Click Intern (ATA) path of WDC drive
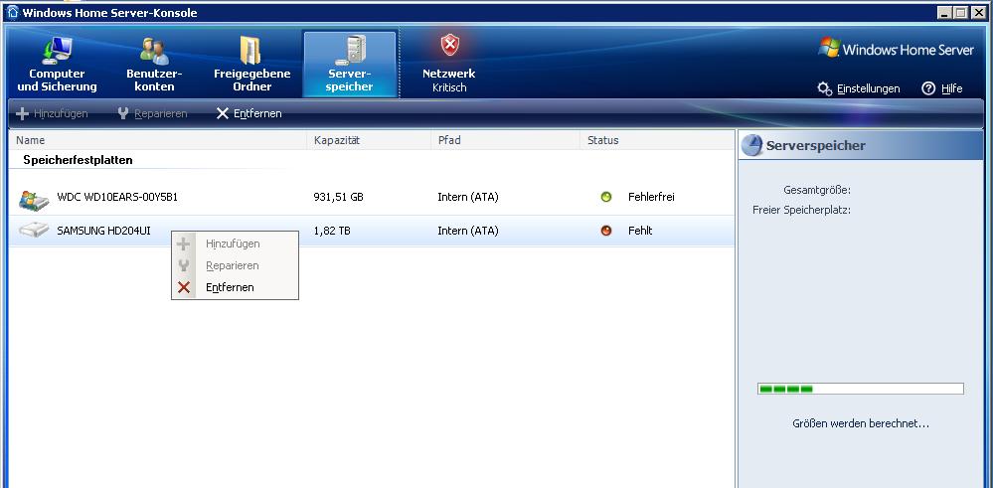This screenshot has height=488, width=993. tap(468, 197)
